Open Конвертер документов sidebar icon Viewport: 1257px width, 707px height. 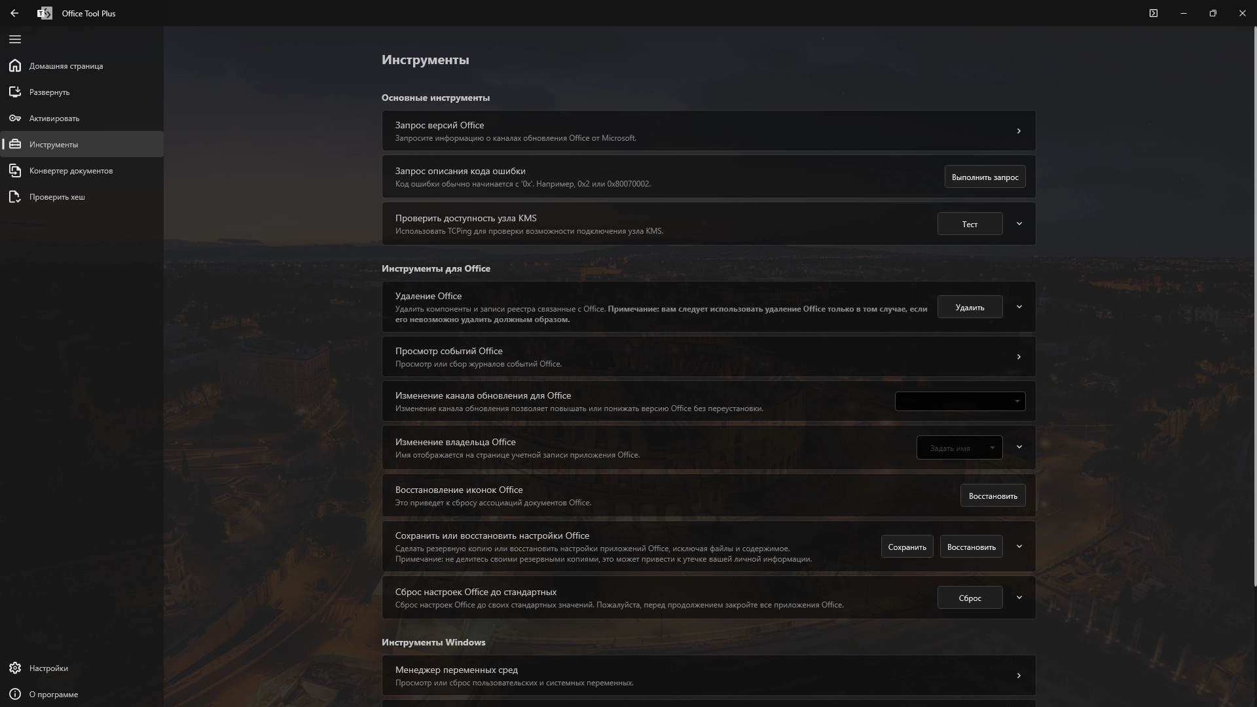pyautogui.click(x=15, y=170)
